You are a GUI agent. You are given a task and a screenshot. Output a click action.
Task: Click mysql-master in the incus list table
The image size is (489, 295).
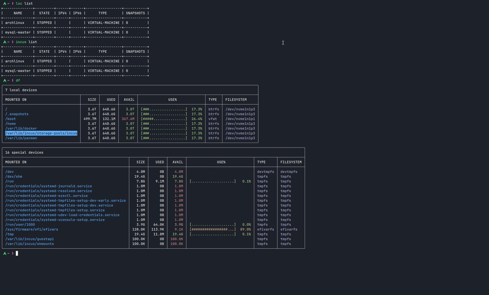tap(18, 71)
